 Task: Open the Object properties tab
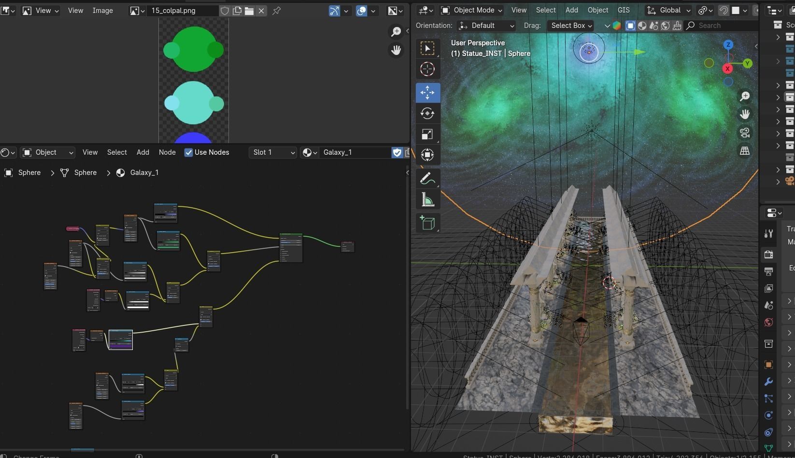click(x=768, y=364)
